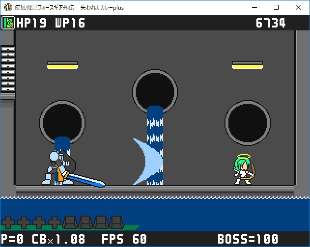
Task: Minimize the game window
Action: pos(254,8)
